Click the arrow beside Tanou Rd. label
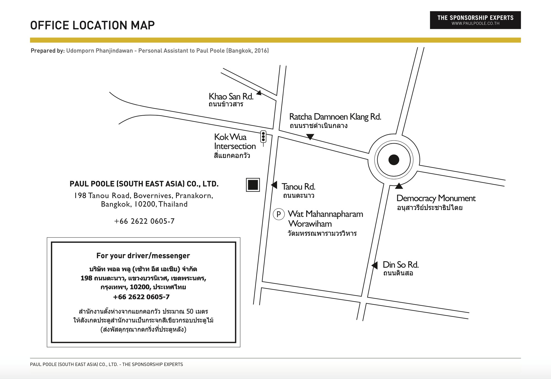 [274, 185]
